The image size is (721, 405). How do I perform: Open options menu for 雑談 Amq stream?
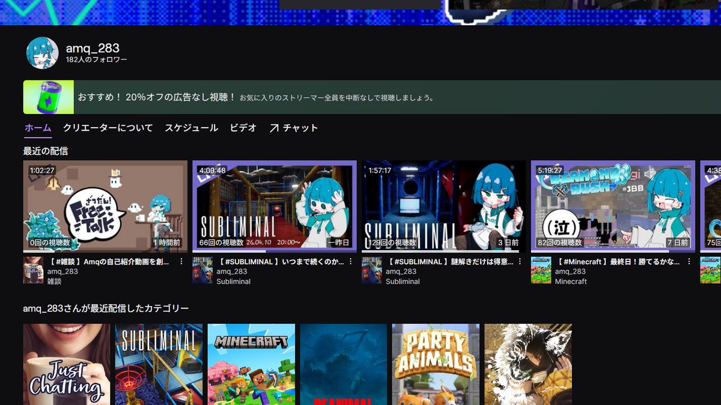point(181,262)
